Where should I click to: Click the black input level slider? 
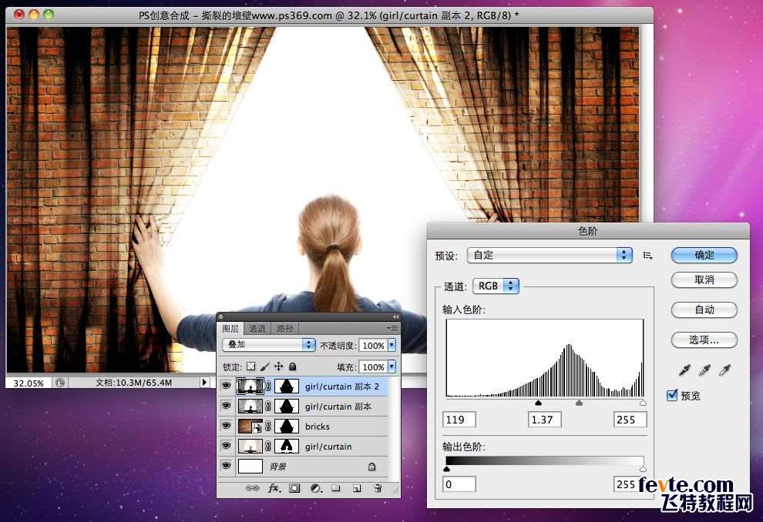538,403
